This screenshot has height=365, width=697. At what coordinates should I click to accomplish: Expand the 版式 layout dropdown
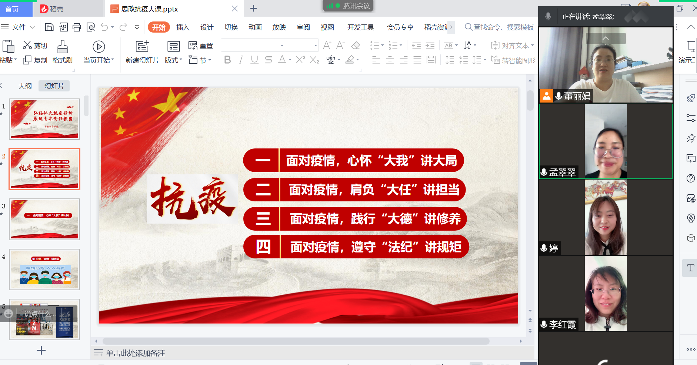173,60
